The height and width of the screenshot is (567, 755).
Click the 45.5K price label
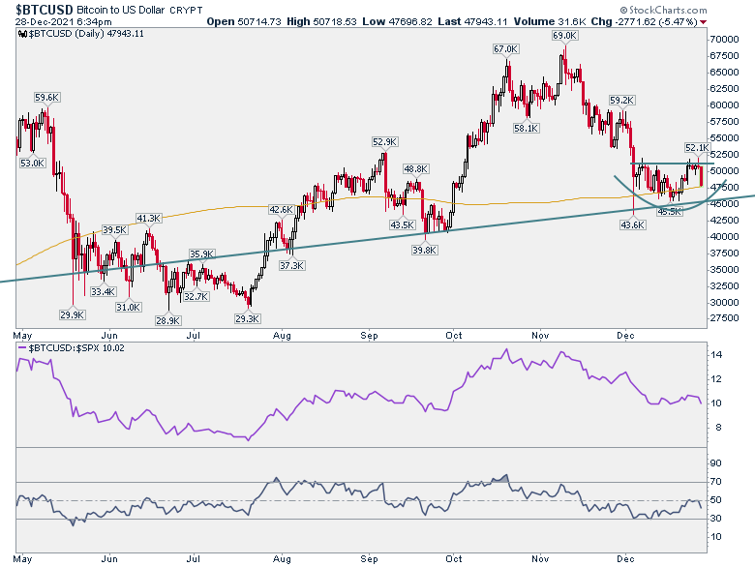670,211
